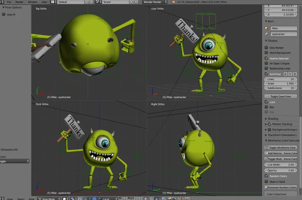This screenshot has height=200, width=302.
Task: Click Add Selected wireframe Color button
Action: click(281, 153)
